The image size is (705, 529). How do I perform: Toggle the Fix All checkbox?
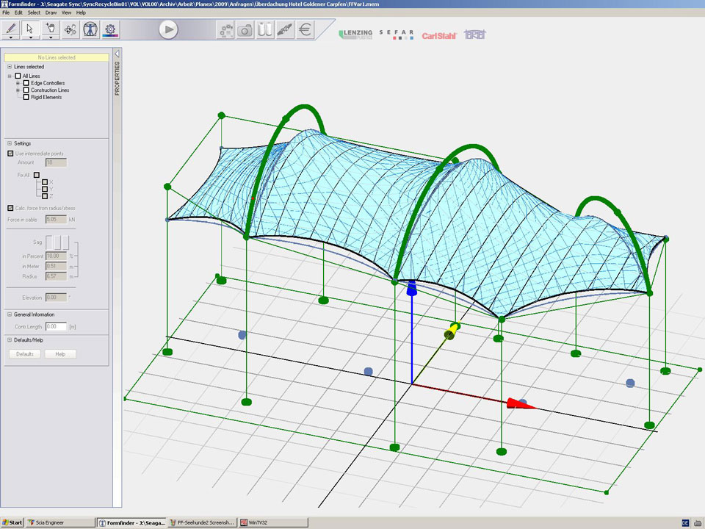37,175
